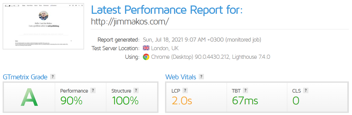The image size is (352, 115).
Task: Click the http://jimmakos.com/ URL
Action: (130, 21)
